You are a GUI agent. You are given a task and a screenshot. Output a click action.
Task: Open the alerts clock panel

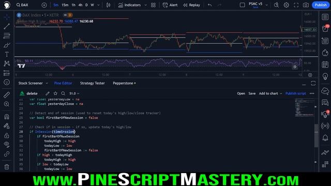point(325,28)
